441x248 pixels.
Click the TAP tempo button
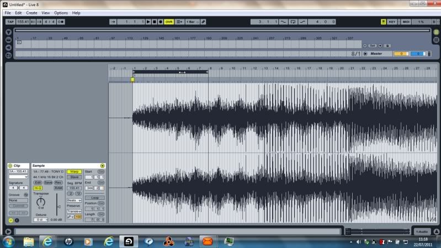(10, 22)
